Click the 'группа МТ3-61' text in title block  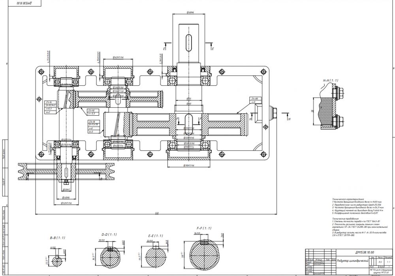[381, 272]
